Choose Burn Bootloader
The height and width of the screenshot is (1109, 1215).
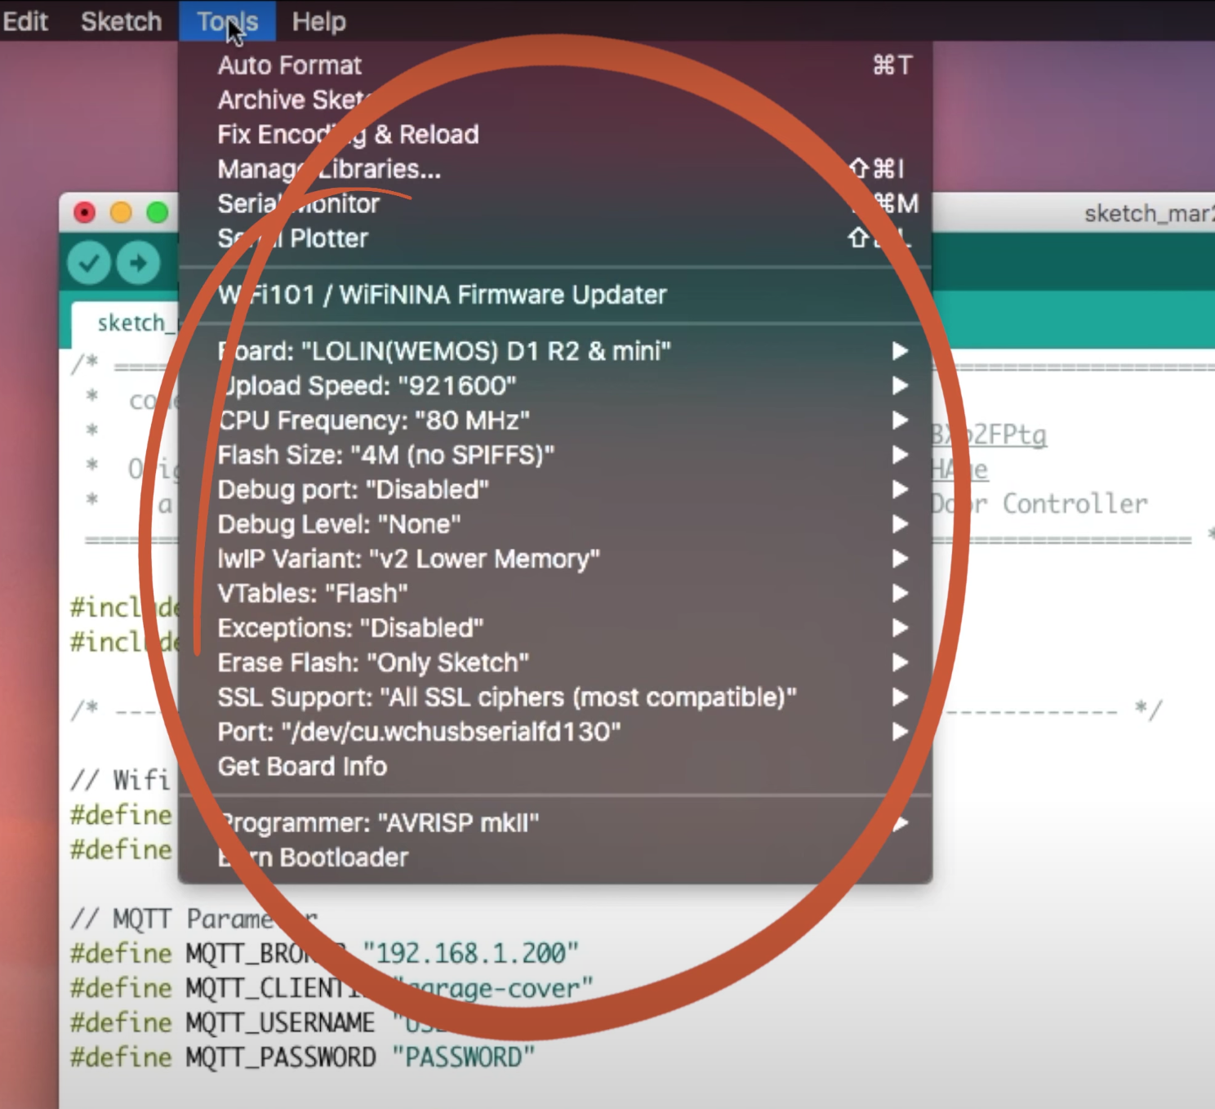tap(555, 857)
